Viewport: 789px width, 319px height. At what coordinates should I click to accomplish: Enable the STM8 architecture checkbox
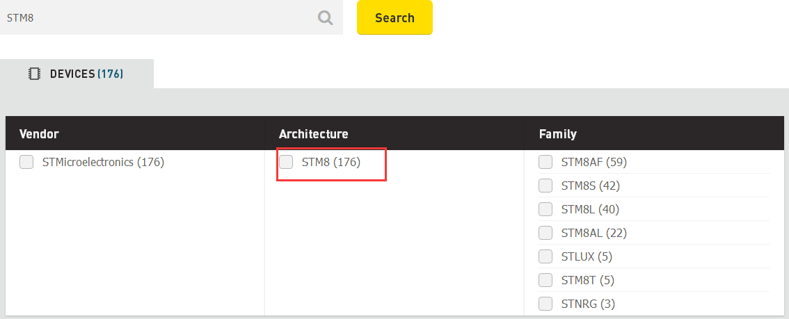click(286, 163)
